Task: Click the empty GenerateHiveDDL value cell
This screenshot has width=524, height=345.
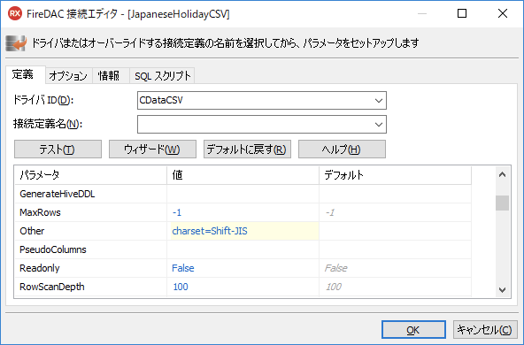Action: coord(243,194)
